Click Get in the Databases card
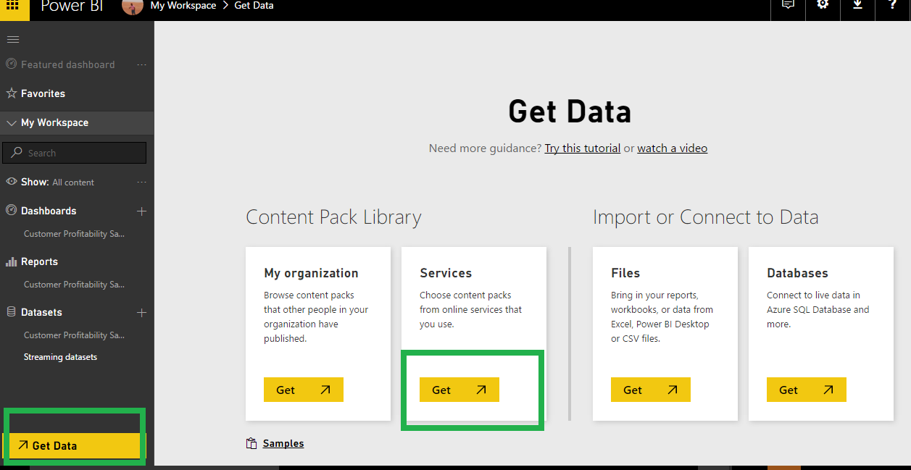 click(x=807, y=390)
